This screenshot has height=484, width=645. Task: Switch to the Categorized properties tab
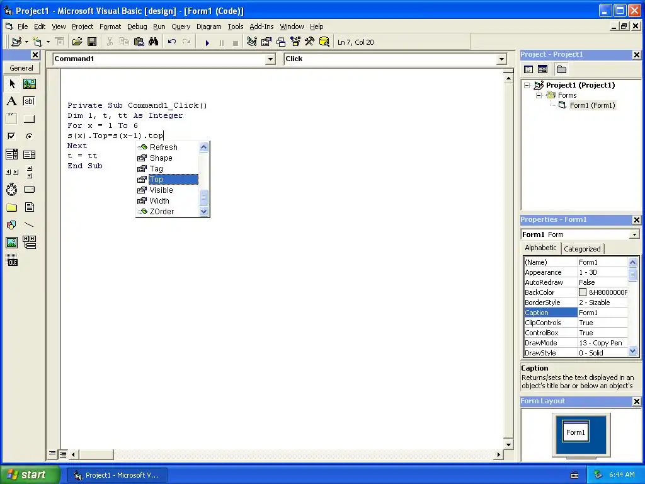click(581, 248)
